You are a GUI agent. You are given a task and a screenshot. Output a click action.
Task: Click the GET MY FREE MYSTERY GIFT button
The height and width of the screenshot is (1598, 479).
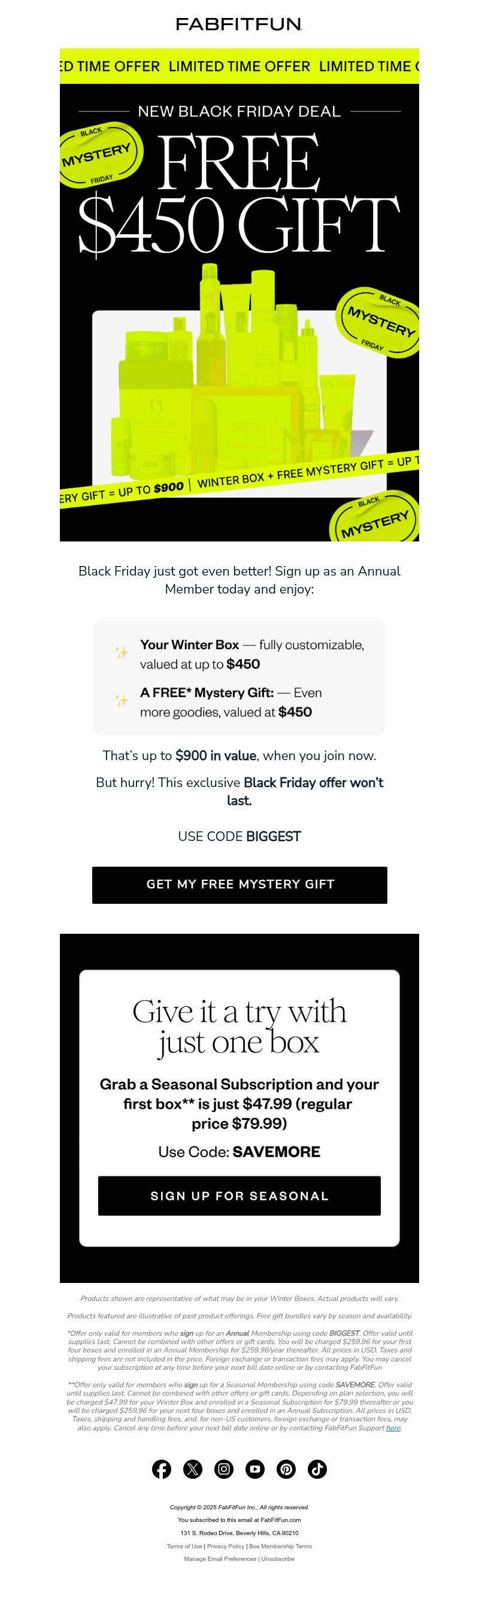[239, 885]
